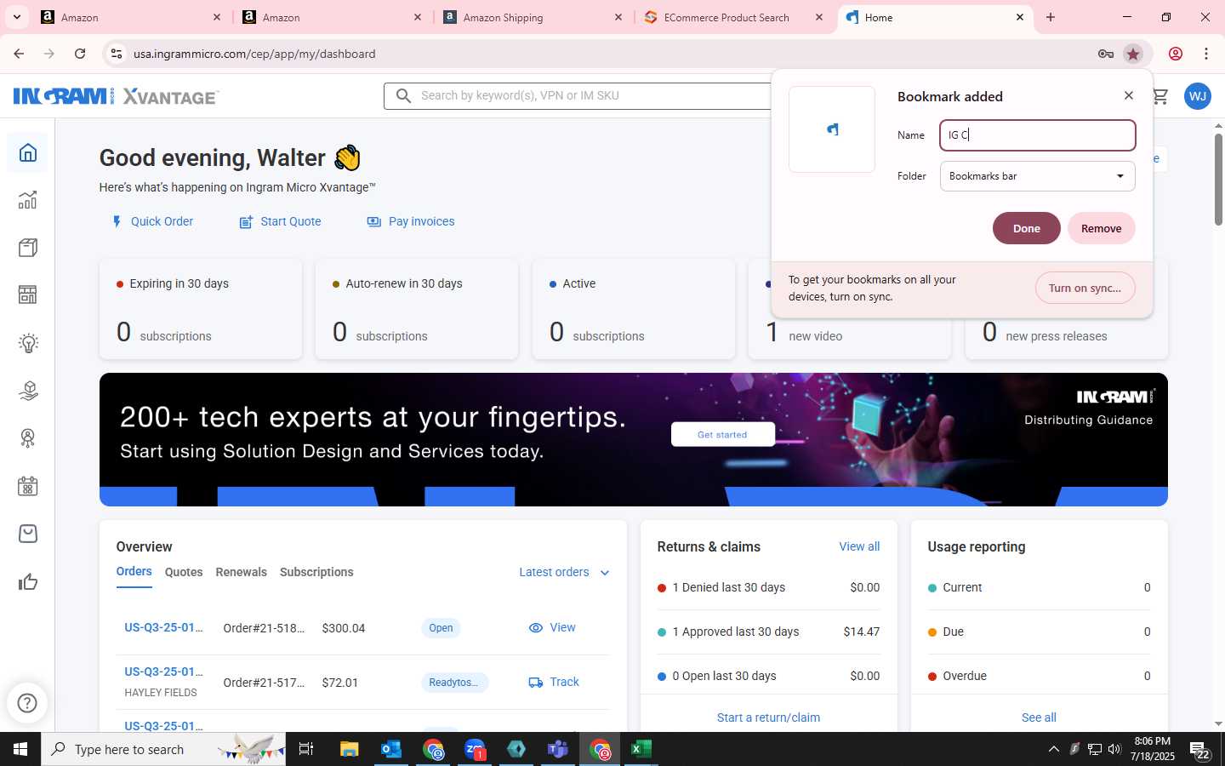Screen dimensions: 1225x766
Task: View site information icon
Action: click(x=117, y=54)
